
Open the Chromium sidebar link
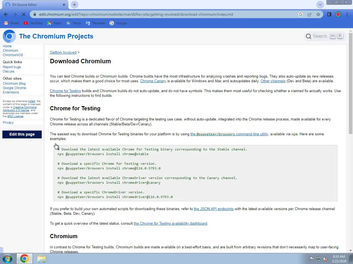[x=10, y=51]
